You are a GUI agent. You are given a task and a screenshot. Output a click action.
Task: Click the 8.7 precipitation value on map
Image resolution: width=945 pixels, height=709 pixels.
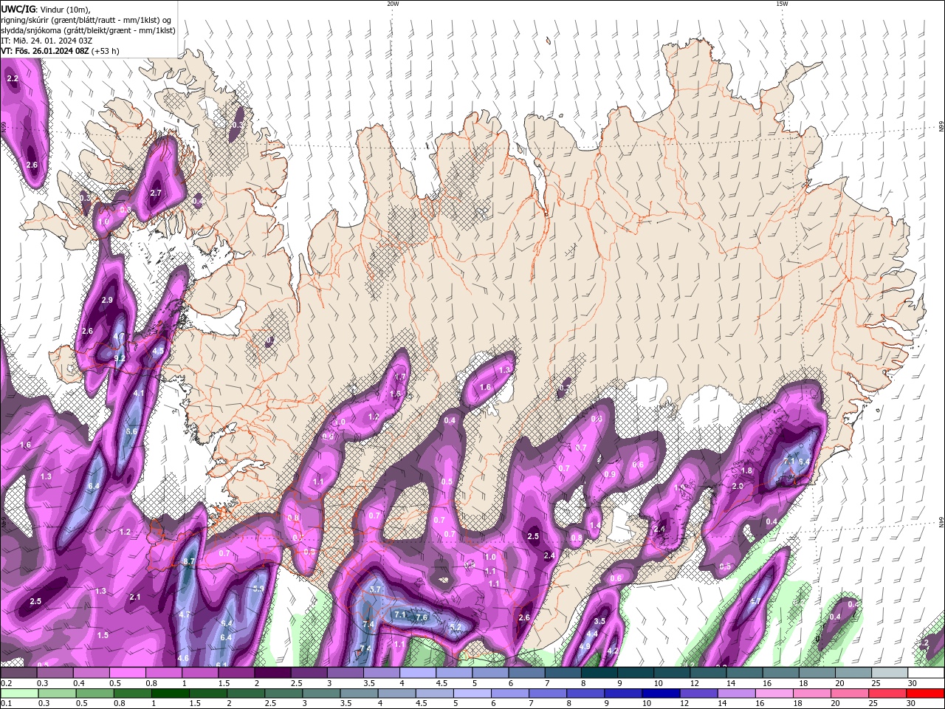[188, 561]
